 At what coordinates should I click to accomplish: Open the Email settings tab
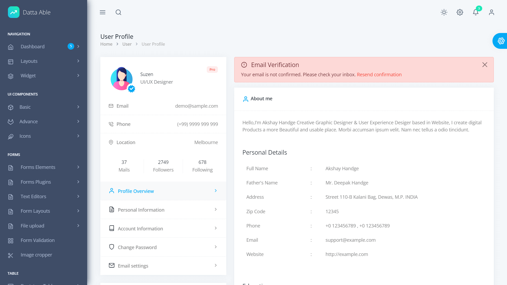coord(163,266)
